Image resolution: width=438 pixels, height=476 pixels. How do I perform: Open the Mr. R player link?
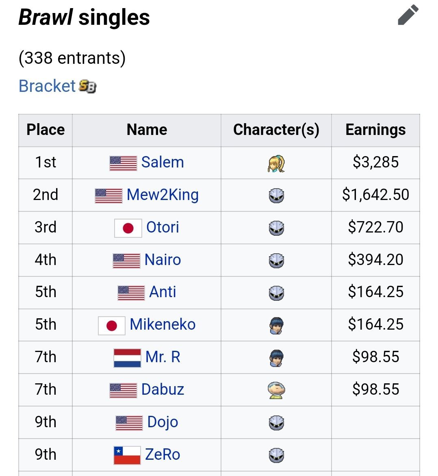(163, 357)
